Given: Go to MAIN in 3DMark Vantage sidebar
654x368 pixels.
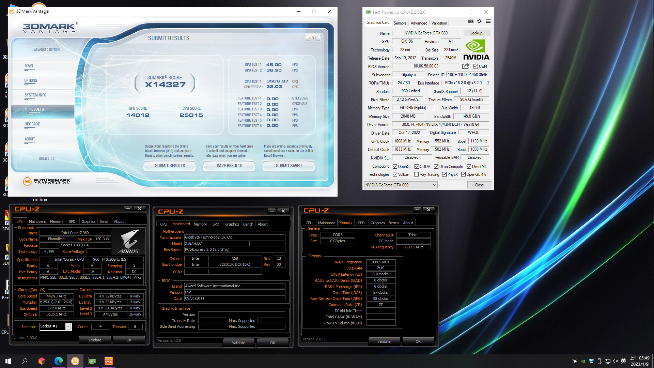Looking at the screenshot, I should [x=29, y=66].
